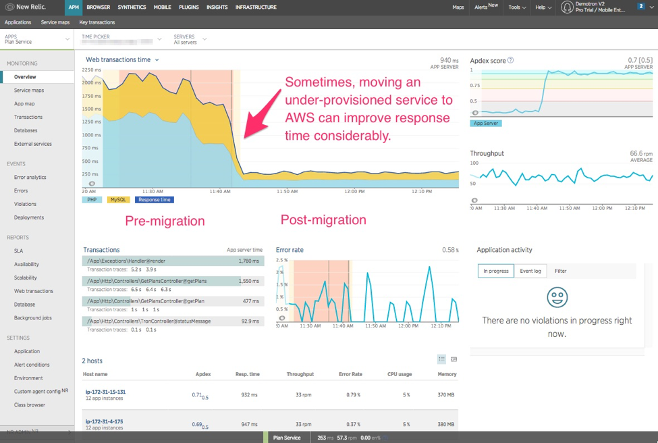Open Alerts New in top navigation

point(486,7)
